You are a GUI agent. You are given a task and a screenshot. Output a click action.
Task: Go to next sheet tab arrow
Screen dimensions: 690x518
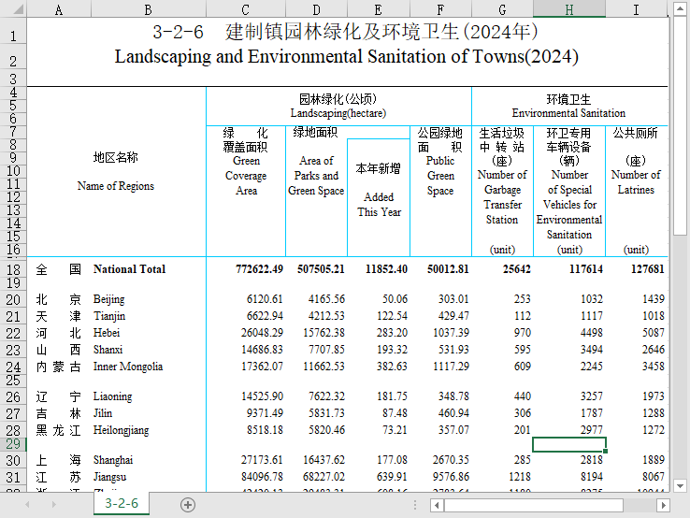coord(53,504)
